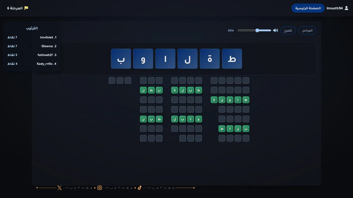Click the المرحلة 6 stage label
Viewport: 353px width, 198px height.
coord(15,8)
